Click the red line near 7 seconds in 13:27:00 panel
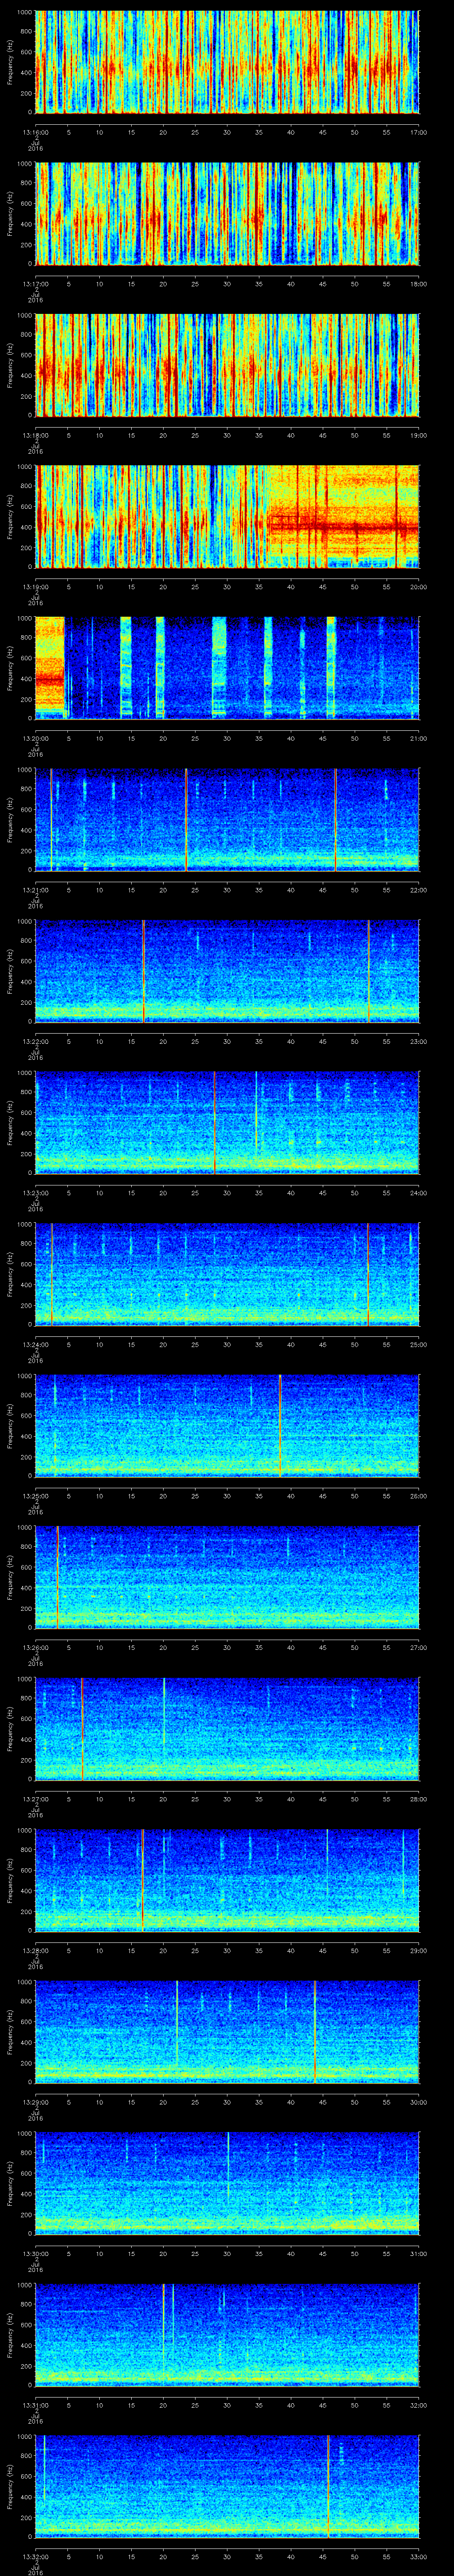454x2576 pixels. (x=82, y=1729)
